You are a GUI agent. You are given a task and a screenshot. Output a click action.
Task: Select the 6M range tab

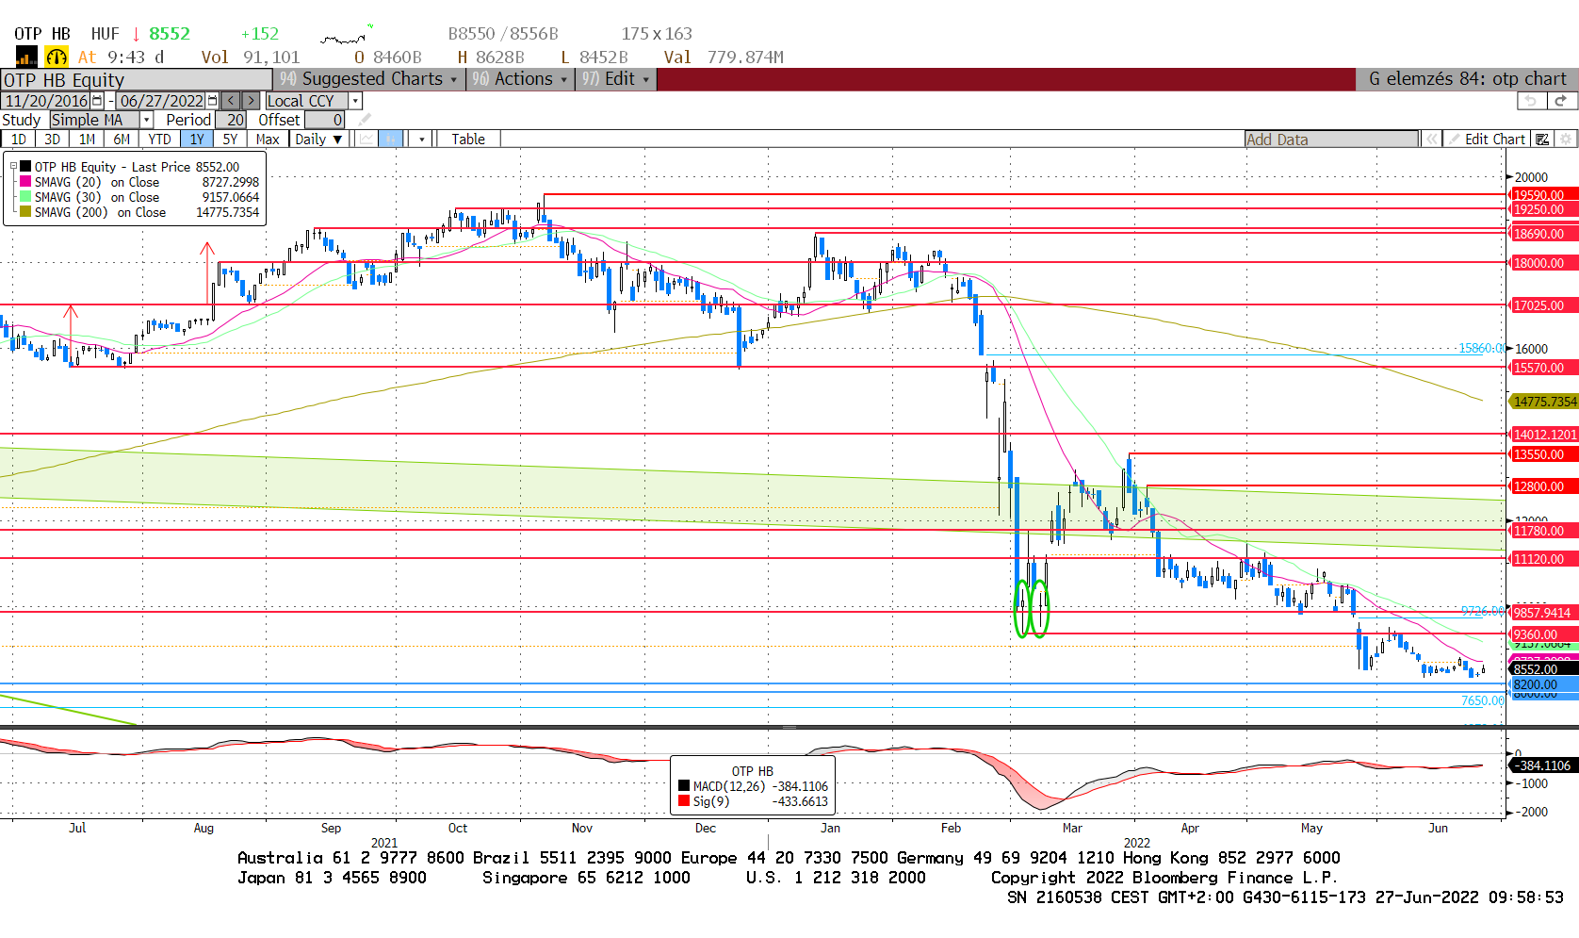click(122, 139)
